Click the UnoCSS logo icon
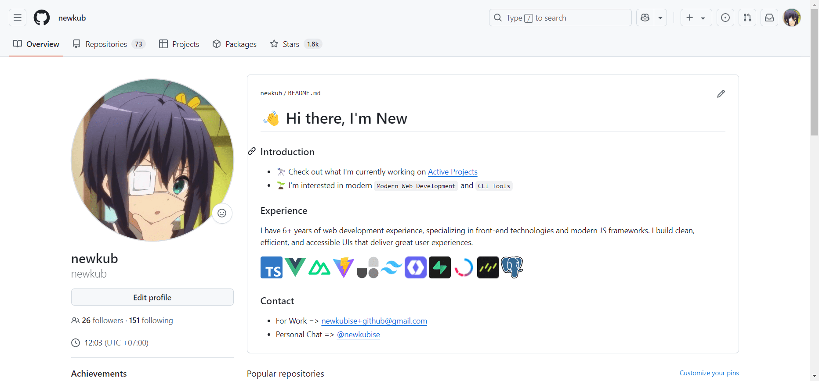This screenshot has width=819, height=381. [x=368, y=267]
